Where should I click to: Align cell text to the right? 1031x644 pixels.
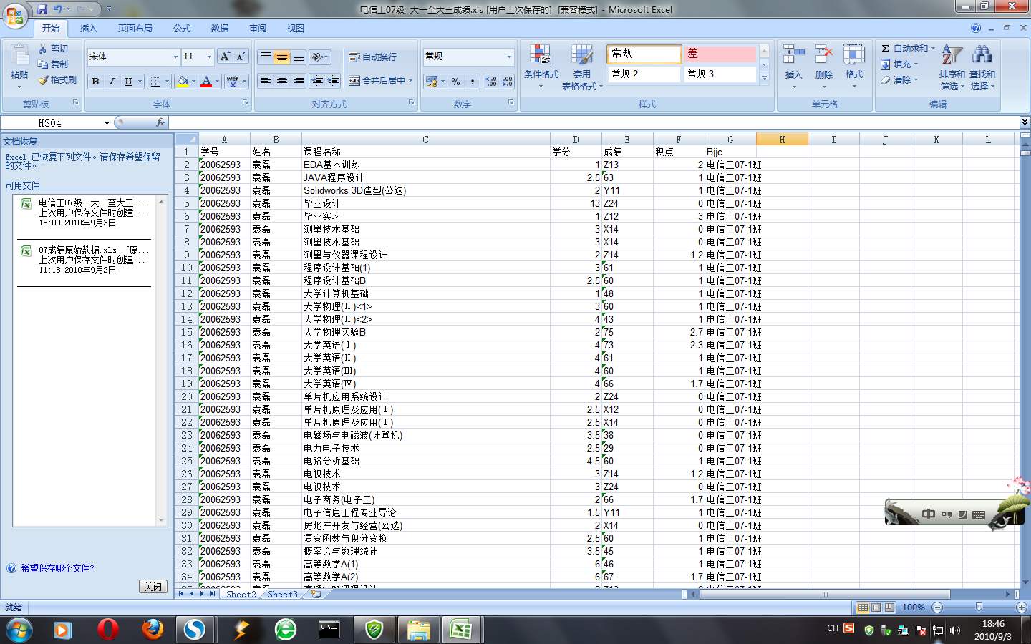tap(299, 81)
